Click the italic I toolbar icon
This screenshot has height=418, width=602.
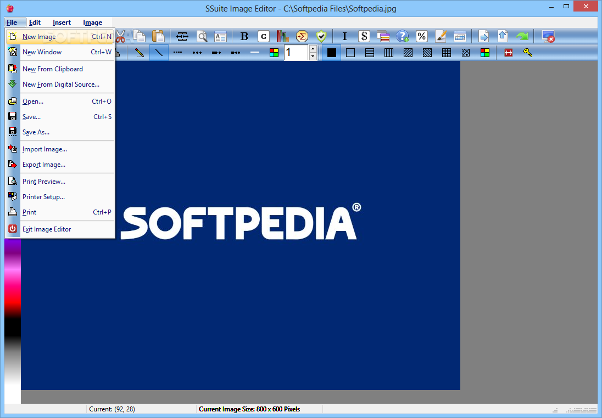click(x=344, y=36)
